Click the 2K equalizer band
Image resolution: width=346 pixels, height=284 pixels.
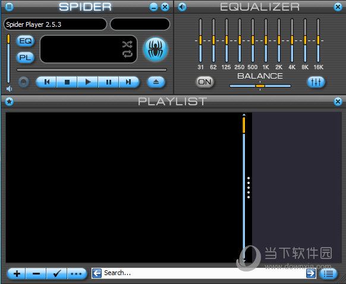279,40
